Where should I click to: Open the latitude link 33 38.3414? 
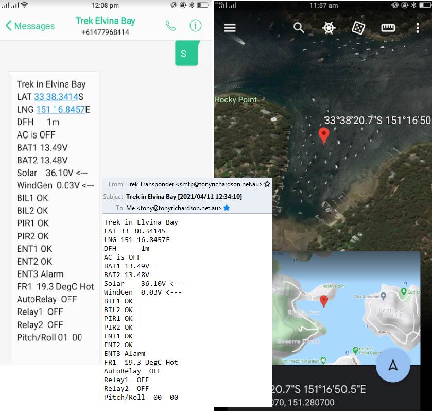pyautogui.click(x=56, y=97)
